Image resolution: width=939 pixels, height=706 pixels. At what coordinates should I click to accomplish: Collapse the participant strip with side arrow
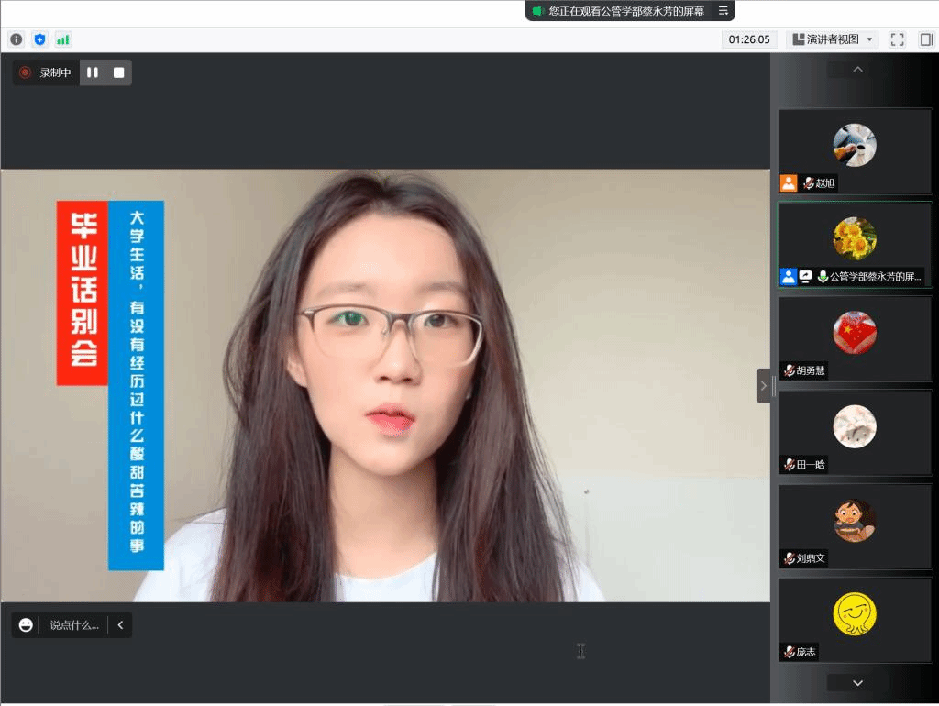[x=764, y=386]
